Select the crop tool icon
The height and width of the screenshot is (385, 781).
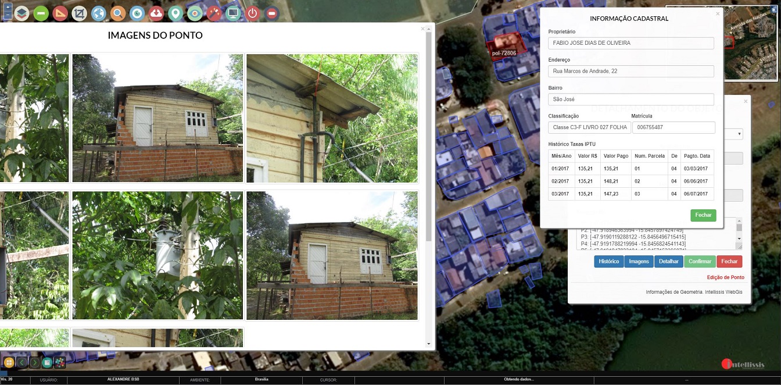pyautogui.click(x=80, y=13)
